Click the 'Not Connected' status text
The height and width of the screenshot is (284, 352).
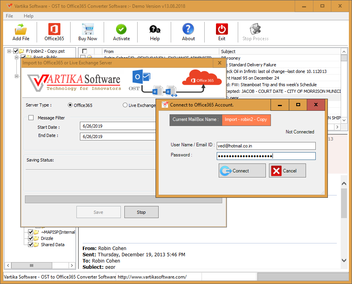pos(300,132)
